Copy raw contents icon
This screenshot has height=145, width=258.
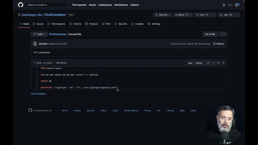click(218, 63)
